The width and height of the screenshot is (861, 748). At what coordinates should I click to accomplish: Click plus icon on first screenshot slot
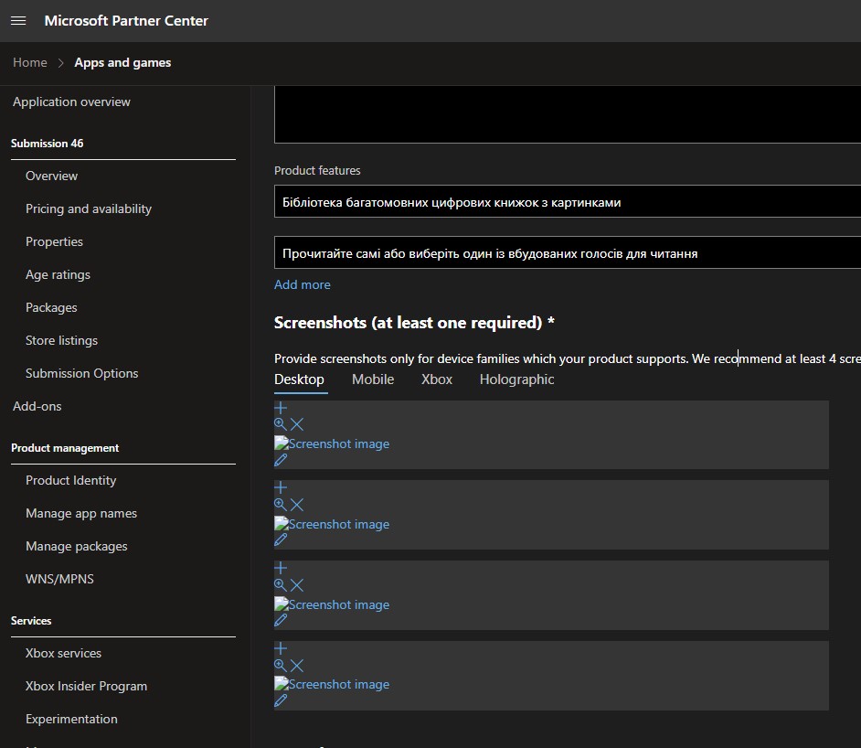(x=281, y=409)
